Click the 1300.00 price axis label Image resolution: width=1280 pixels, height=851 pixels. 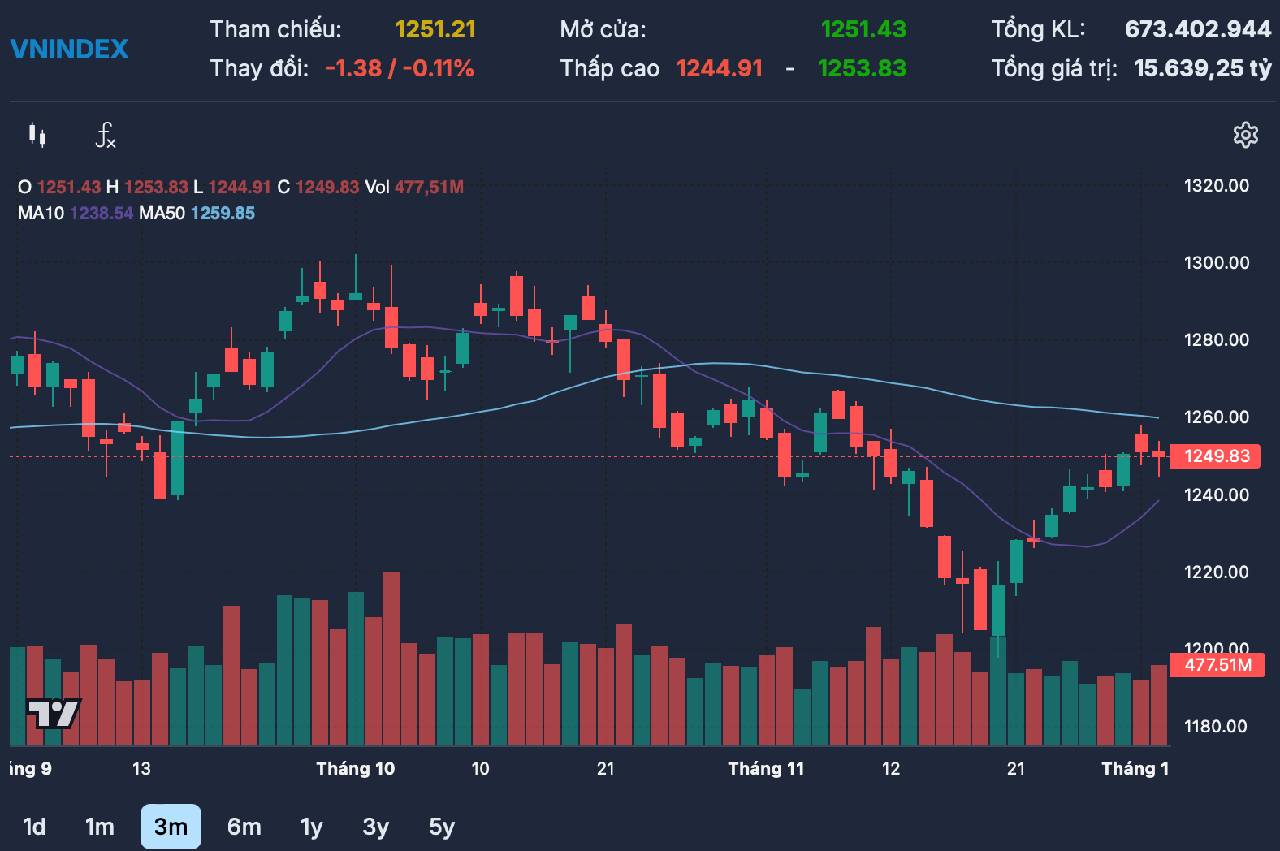pos(1217,263)
